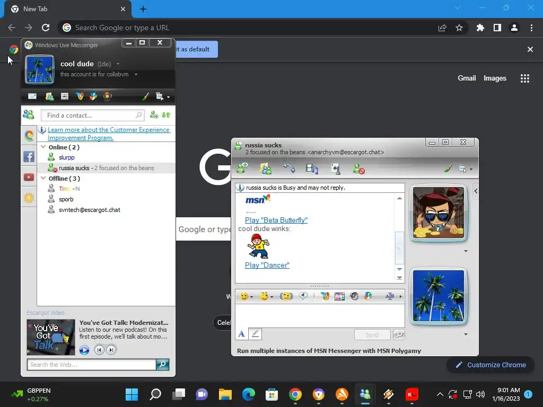Viewport: 543px width, 407px height.
Task: Open the sun weather tab in Messenger sidebar
Action: tap(29, 198)
